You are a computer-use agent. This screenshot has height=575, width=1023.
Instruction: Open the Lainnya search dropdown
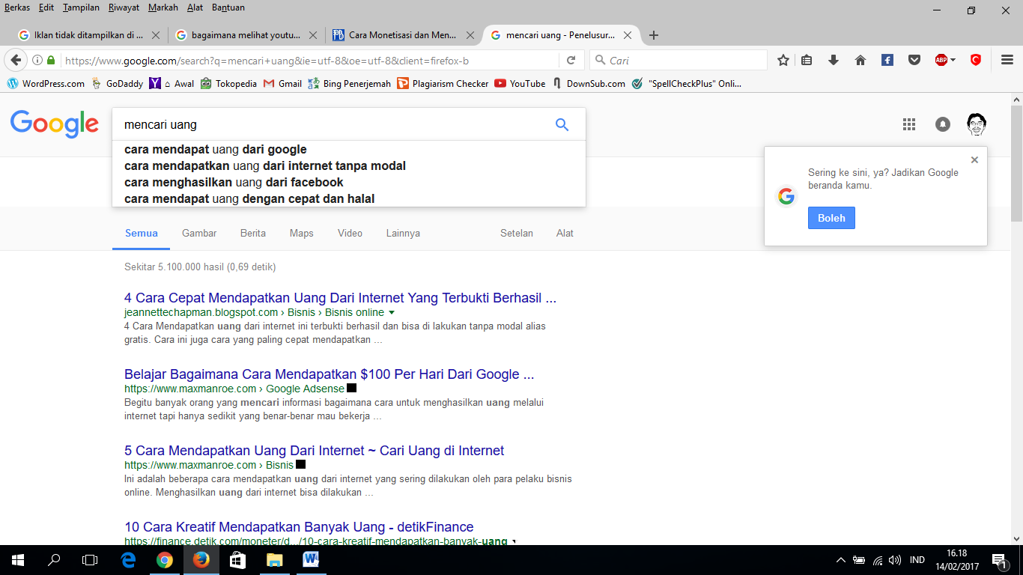[x=403, y=233]
